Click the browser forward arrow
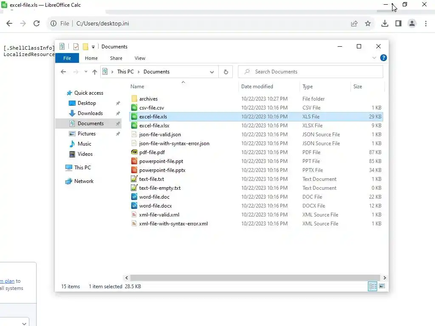This screenshot has width=435, height=326. click(23, 24)
